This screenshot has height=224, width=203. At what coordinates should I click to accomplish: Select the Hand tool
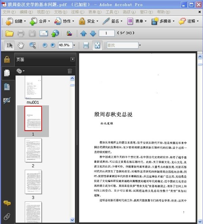pos(21,45)
